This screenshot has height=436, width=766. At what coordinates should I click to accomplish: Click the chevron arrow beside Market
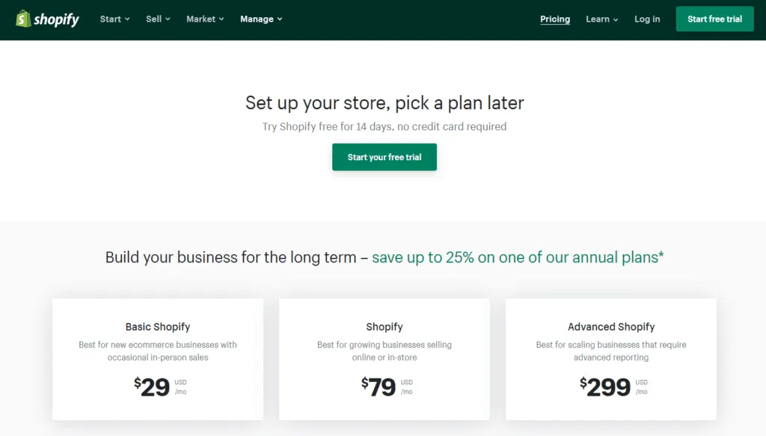pyautogui.click(x=221, y=19)
